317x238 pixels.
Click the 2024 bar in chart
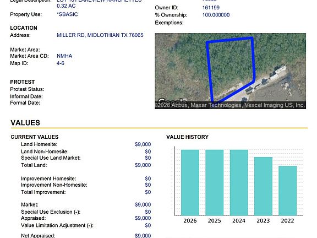239,182
